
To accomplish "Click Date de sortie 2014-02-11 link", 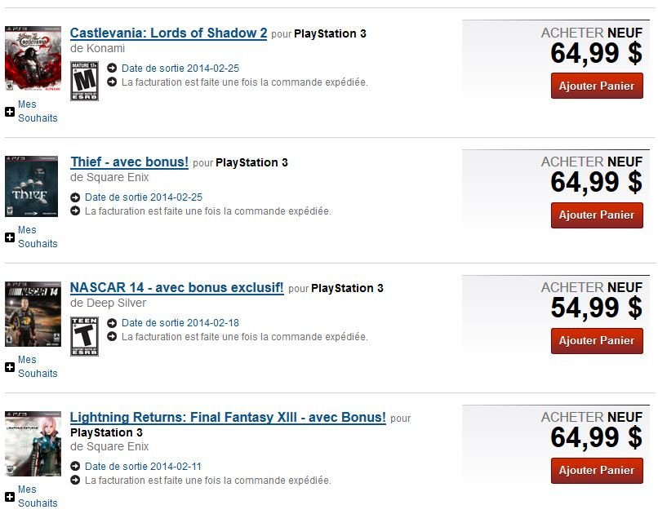I will [143, 466].
